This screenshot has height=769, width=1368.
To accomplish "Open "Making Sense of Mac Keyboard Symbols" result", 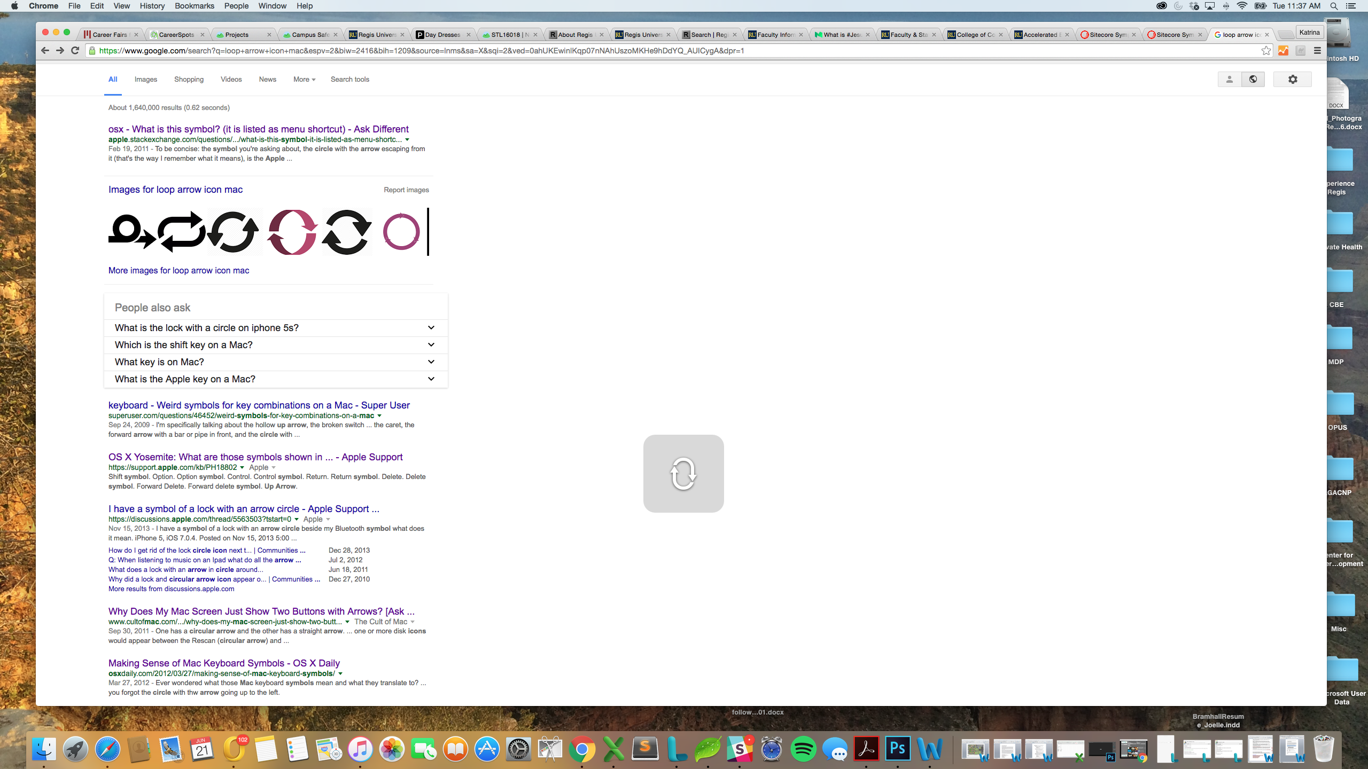I will coord(224,663).
